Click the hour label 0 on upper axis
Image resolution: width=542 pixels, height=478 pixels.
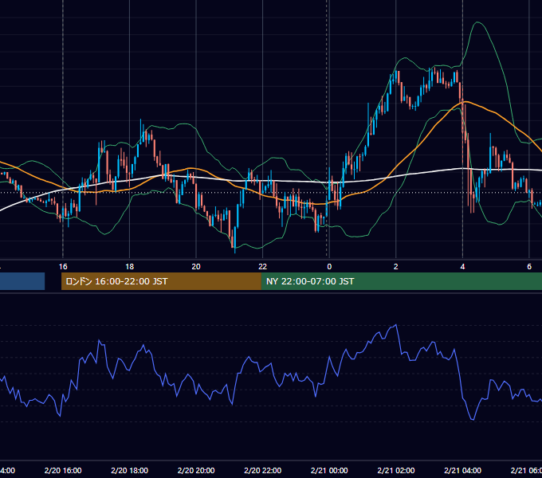click(x=329, y=267)
